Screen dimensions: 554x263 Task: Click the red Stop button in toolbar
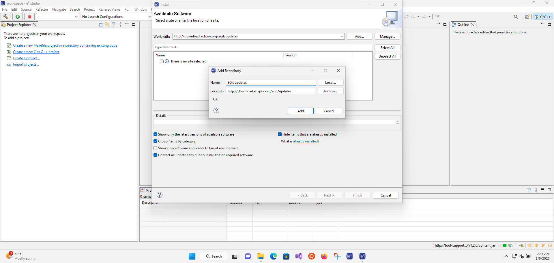29,17
